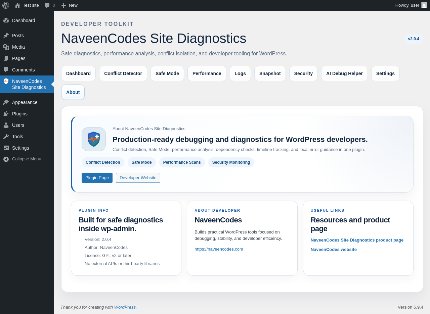Click 'No external APIs or third-party libraries' text
Viewport: 430px width, 314px height.
coord(122,264)
